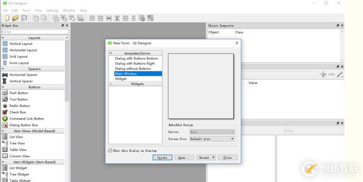
Task: Collapse the Buttons category in Widget Box
Action: click(3, 87)
